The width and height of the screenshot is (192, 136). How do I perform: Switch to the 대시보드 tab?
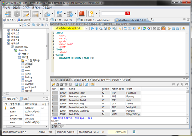24,20
